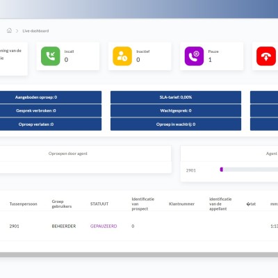278x278 pixels.
Task: Click the breadcrumb chevron separator
Action: tap(17, 31)
